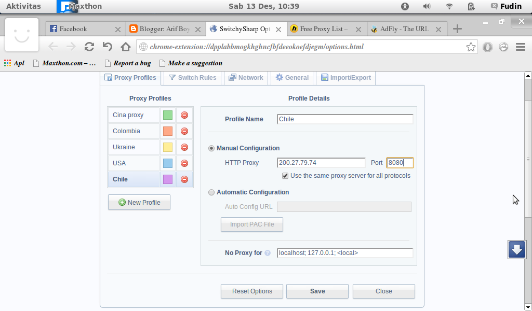Select the Ukraine profile

(134, 147)
